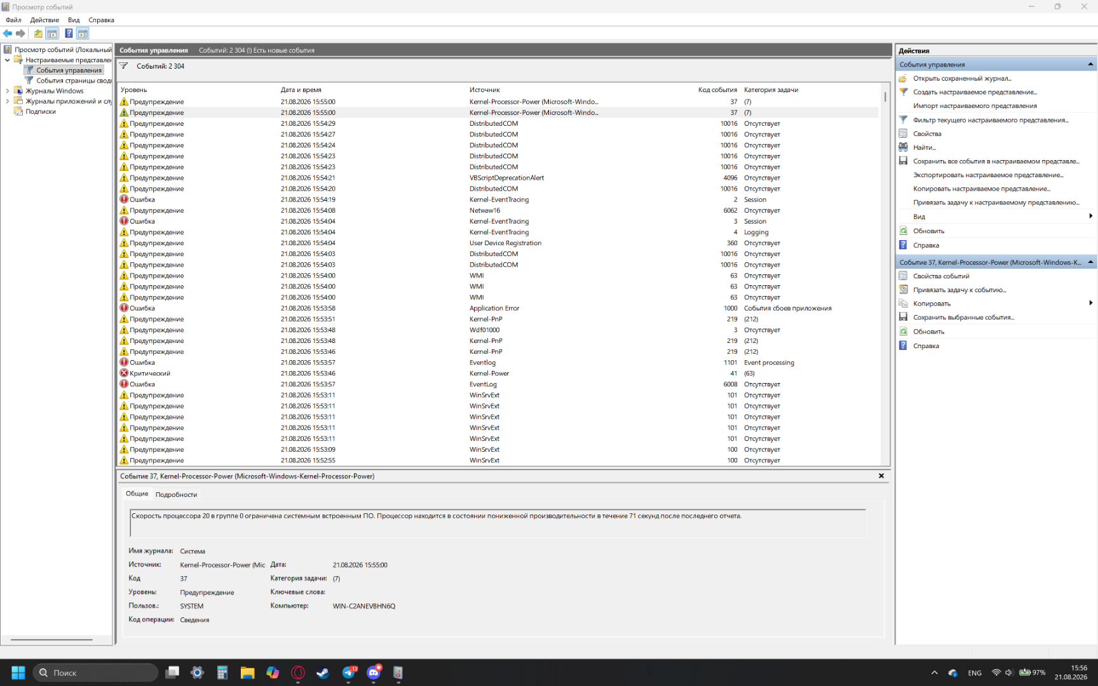Collapse the Событие 37 actions section
Viewport: 1098px width, 686px height.
[1090, 262]
